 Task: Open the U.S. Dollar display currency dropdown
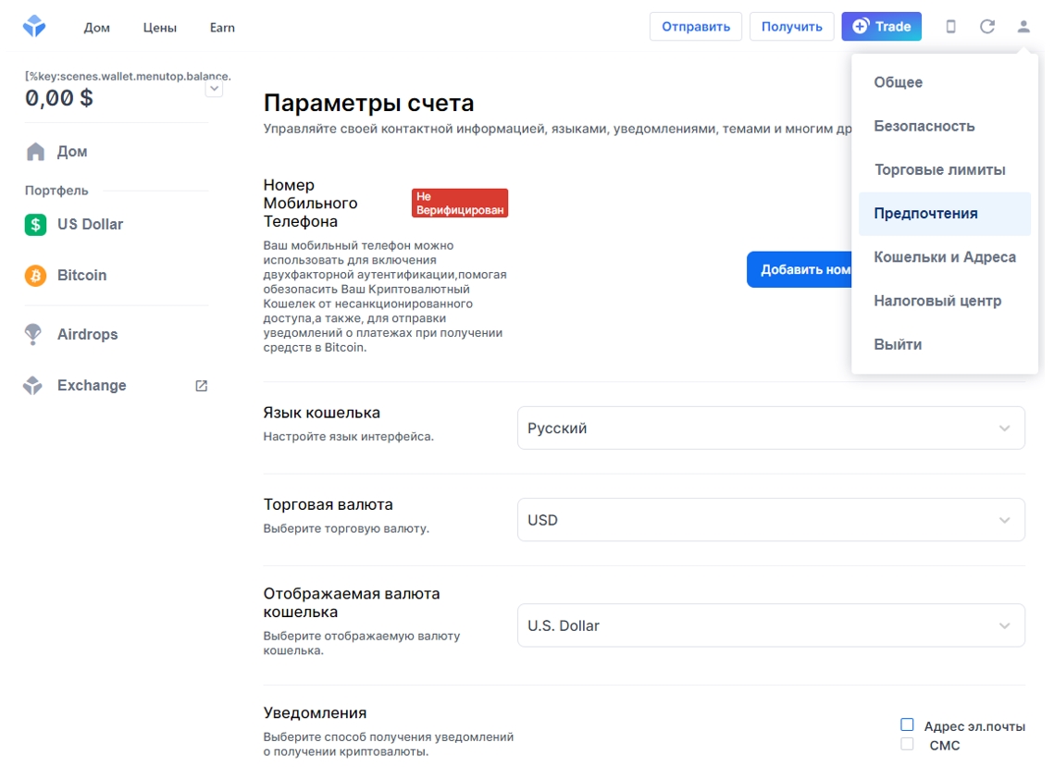[x=771, y=625]
